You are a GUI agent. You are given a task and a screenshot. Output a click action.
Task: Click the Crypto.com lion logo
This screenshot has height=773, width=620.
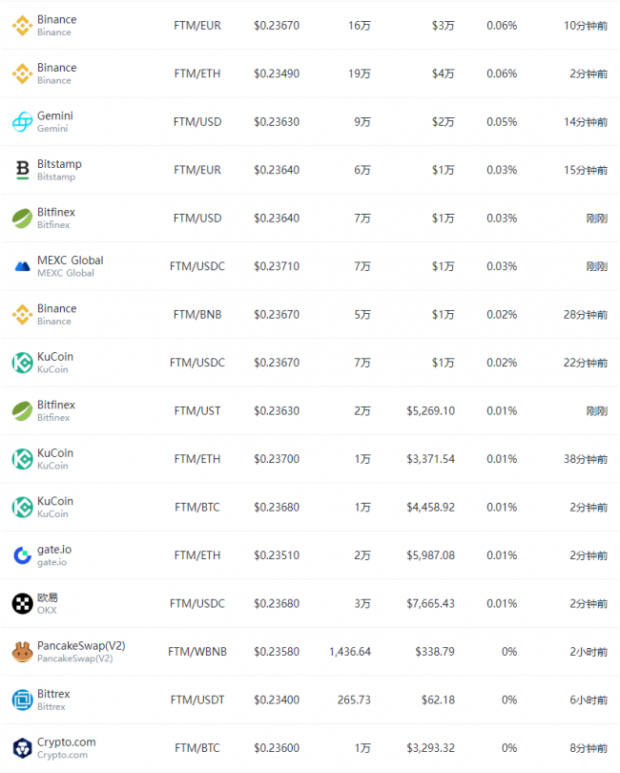tap(22, 748)
